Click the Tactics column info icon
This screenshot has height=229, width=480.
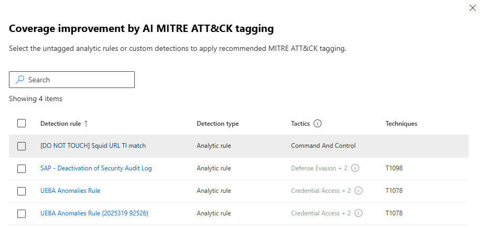[318, 124]
